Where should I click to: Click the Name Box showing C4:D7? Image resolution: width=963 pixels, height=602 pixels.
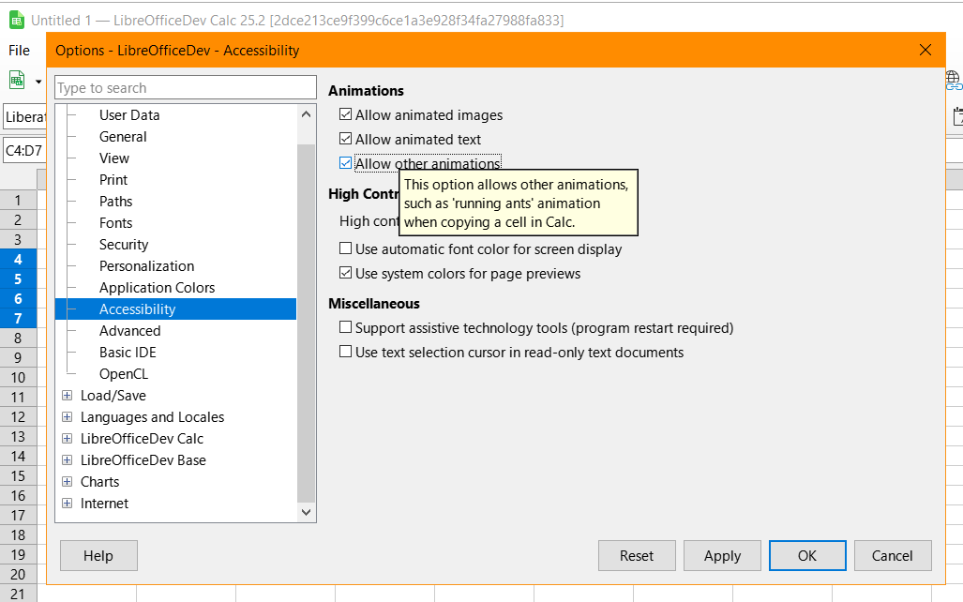point(24,150)
